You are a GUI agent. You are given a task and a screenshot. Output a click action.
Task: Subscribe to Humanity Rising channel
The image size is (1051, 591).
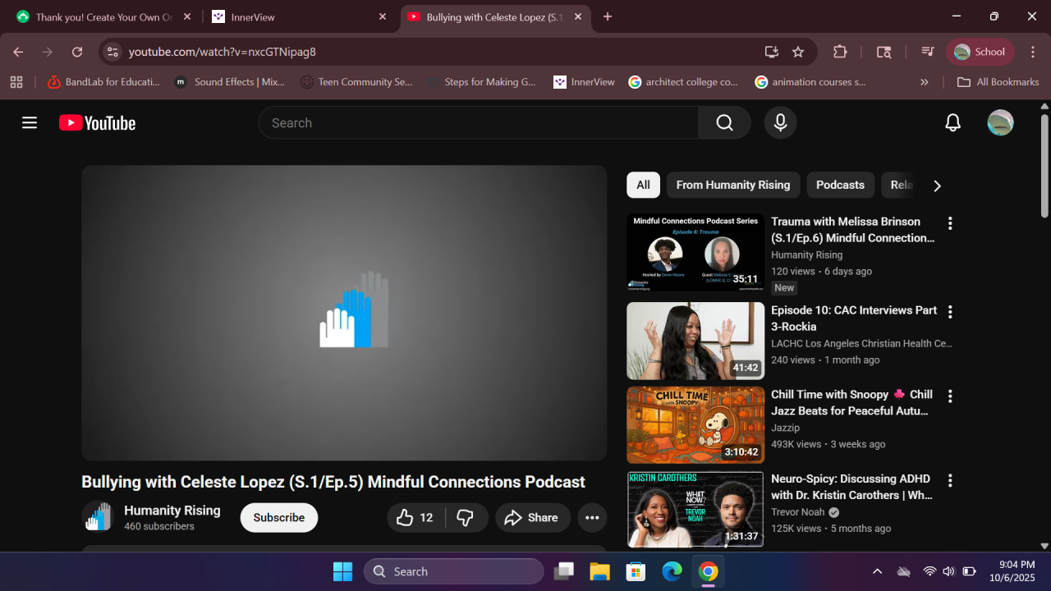click(278, 518)
